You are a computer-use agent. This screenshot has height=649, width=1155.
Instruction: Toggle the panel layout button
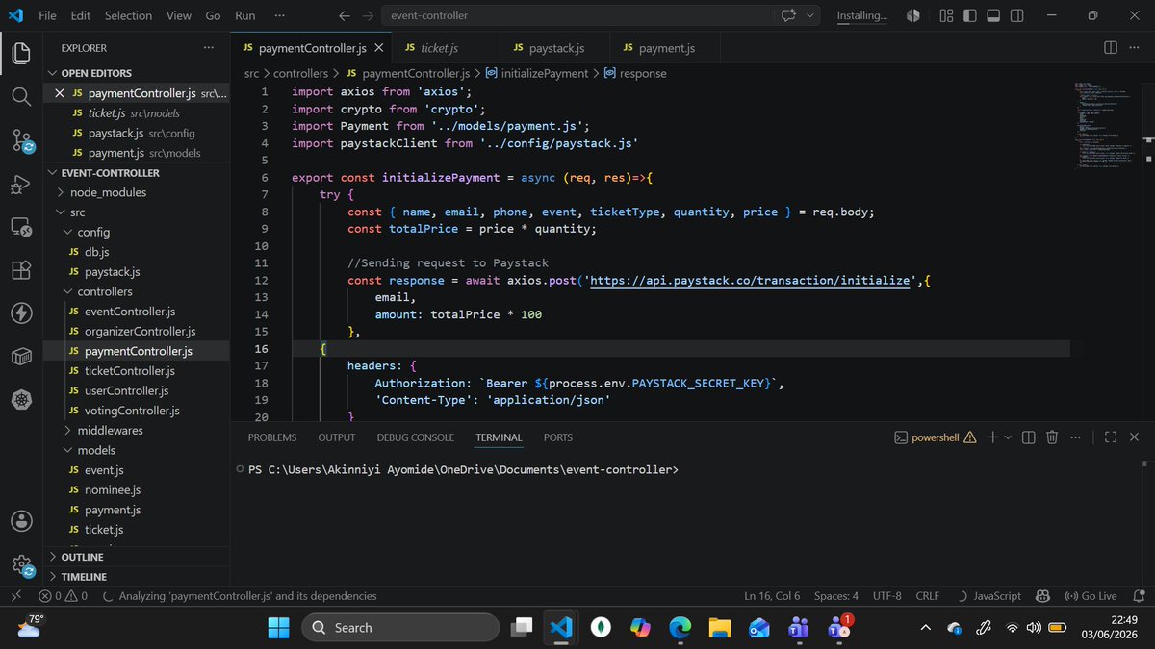pyautogui.click(x=993, y=15)
